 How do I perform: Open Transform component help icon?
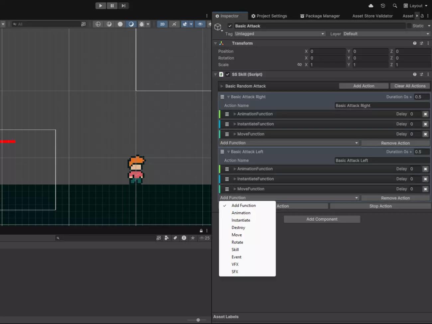414,43
